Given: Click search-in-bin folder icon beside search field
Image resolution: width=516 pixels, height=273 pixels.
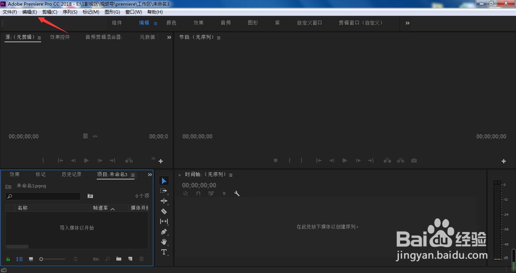Looking at the screenshot, I should tap(90, 196).
